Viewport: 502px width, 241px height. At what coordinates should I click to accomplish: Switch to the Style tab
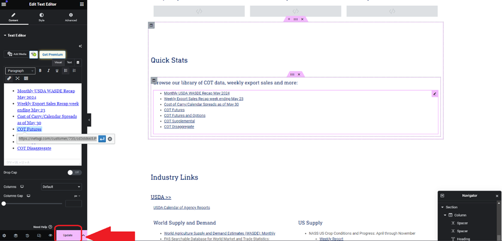point(42,17)
